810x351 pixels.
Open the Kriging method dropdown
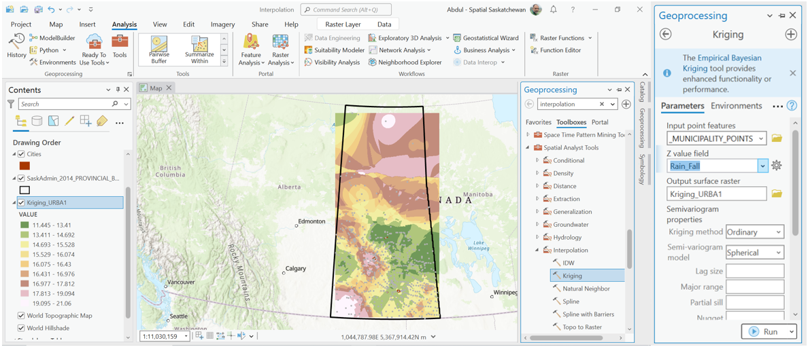coord(754,232)
